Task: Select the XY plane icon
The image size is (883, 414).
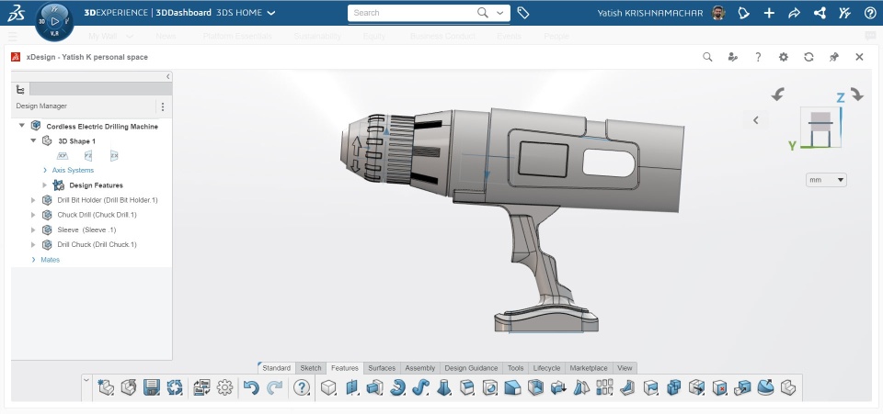Action: tap(63, 156)
